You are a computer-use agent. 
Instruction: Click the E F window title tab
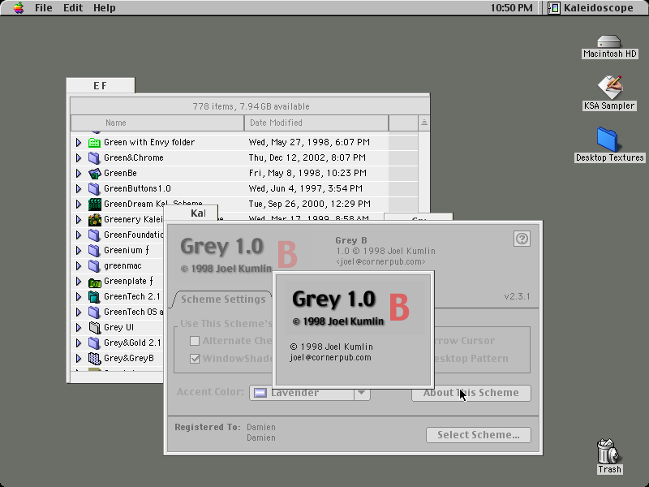pos(101,86)
